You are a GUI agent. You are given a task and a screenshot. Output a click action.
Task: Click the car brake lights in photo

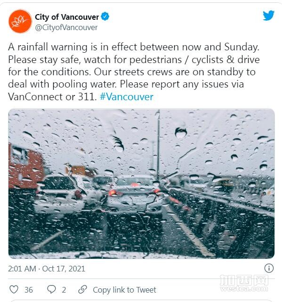coord(135,191)
